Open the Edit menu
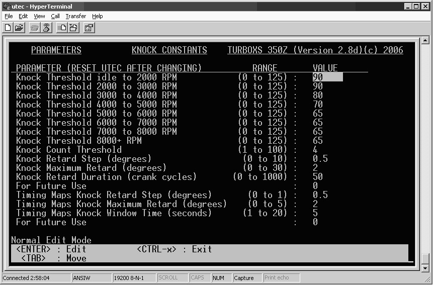This screenshot has width=434, height=285. click(23, 16)
